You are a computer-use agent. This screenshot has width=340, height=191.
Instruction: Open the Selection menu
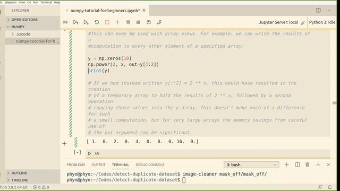11,2
